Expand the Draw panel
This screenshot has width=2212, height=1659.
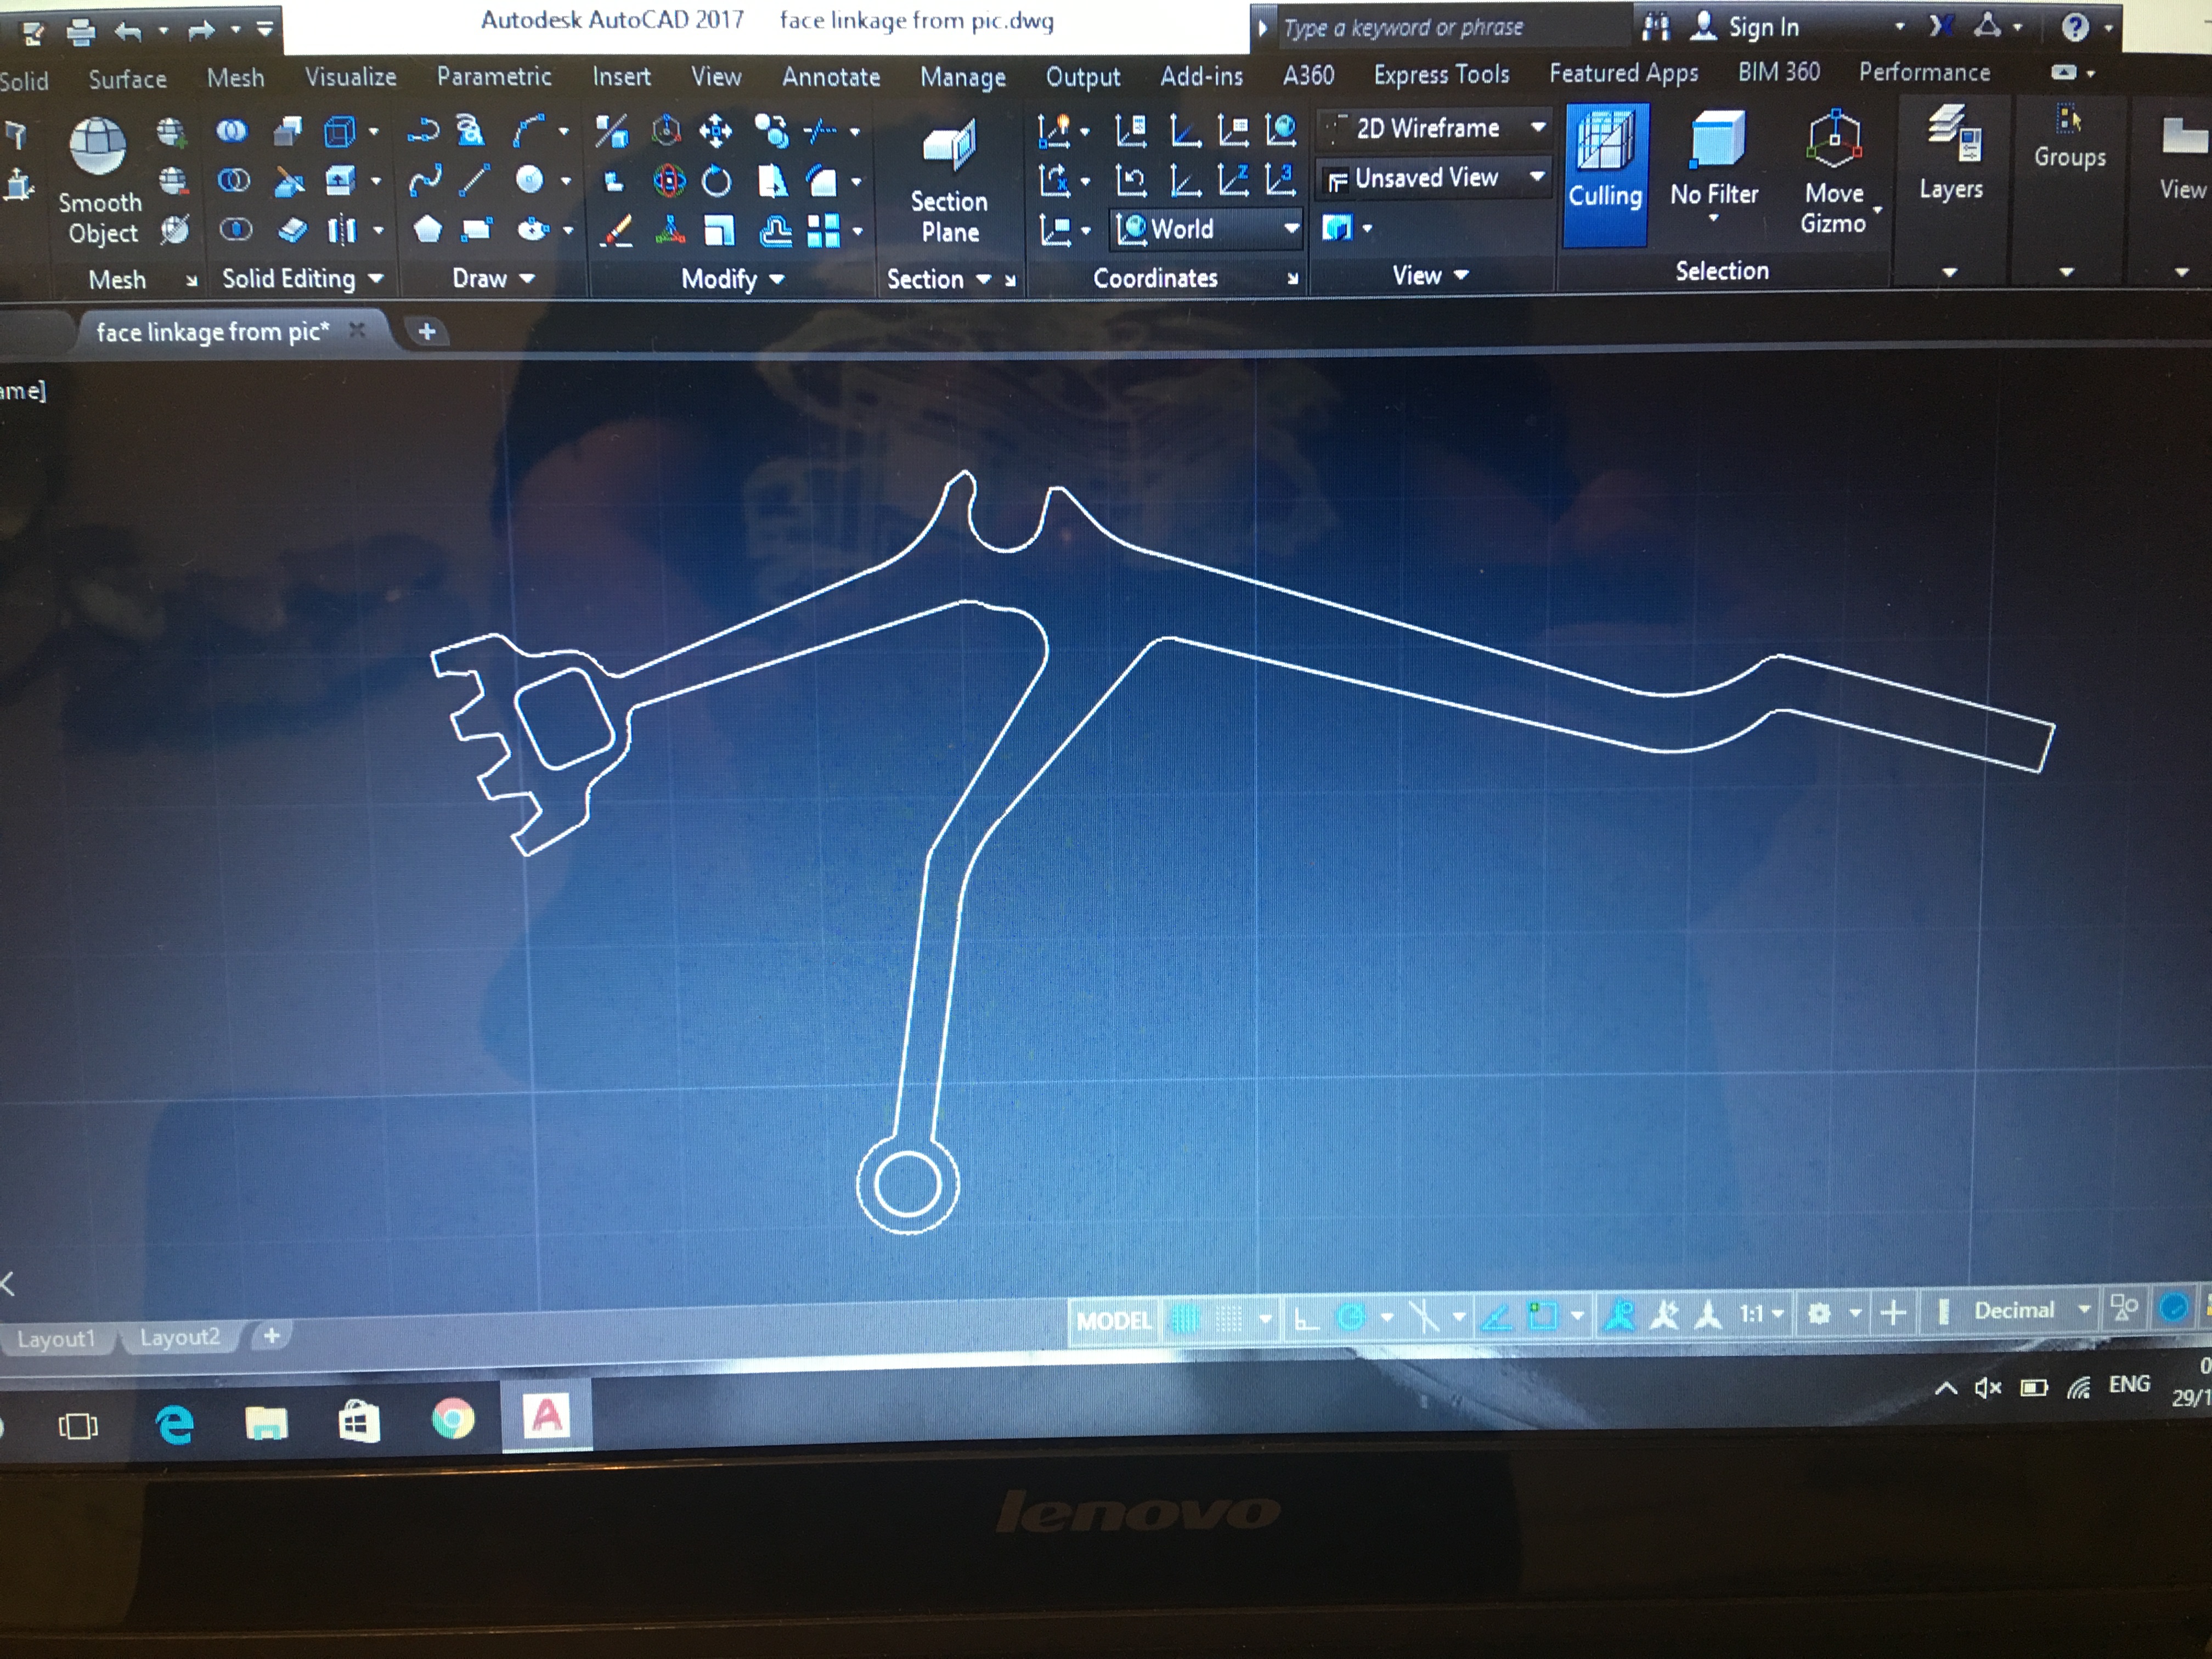click(x=494, y=279)
